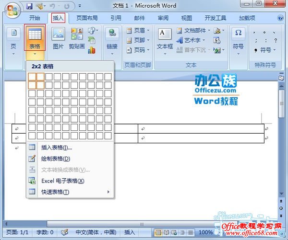Switch to Print Layout view
The height and width of the screenshot is (240, 288).
(158, 233)
